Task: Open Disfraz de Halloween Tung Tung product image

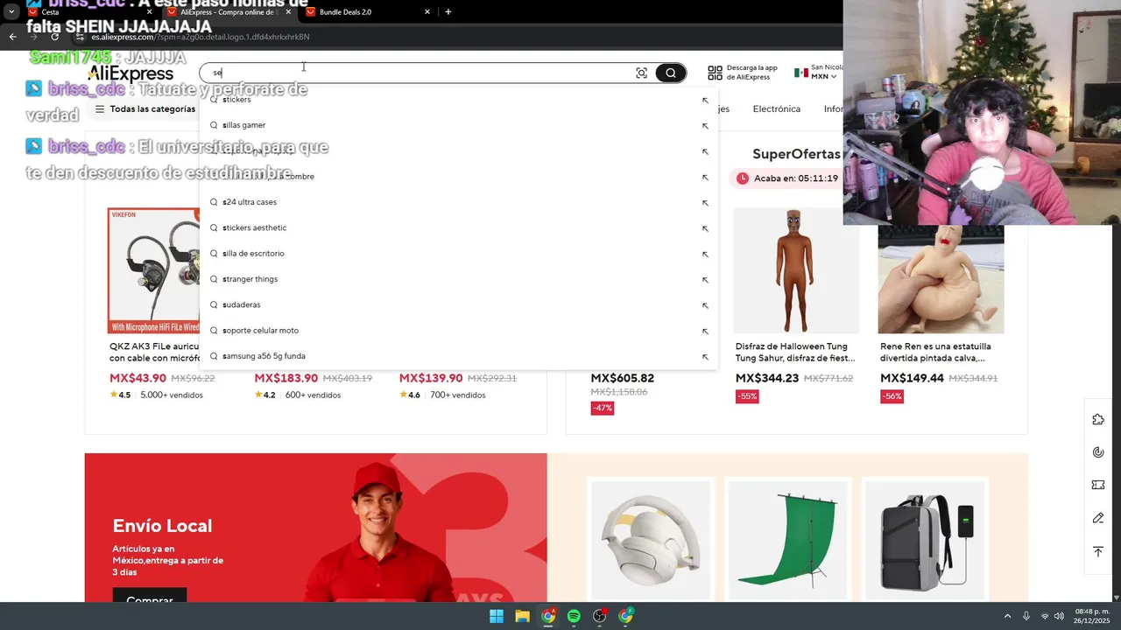Action: tap(796, 270)
